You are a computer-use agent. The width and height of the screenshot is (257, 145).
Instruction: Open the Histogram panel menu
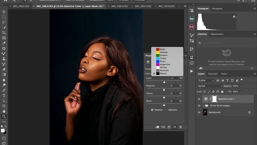point(255,8)
